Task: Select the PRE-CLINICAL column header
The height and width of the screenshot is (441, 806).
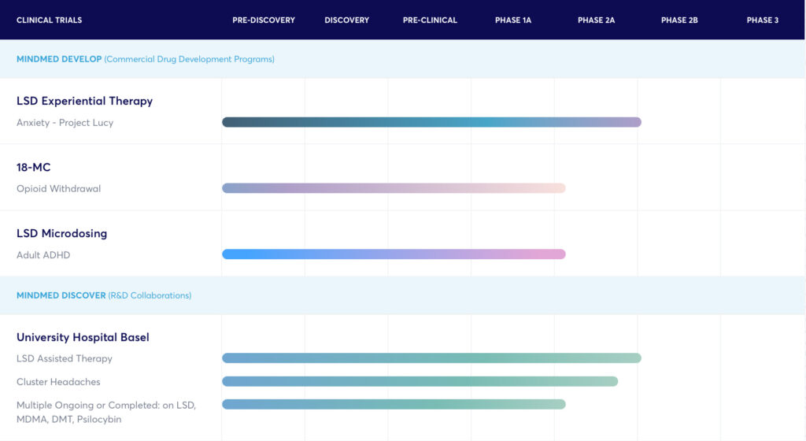Action: (430, 20)
